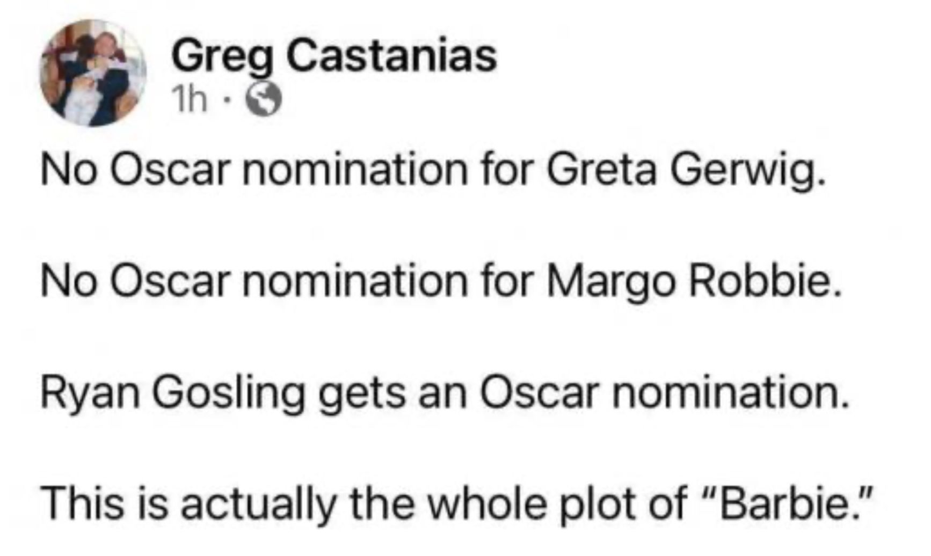This screenshot has width=931, height=556.
Task: Click the first name "Greg" in the author header
Action: [222, 57]
